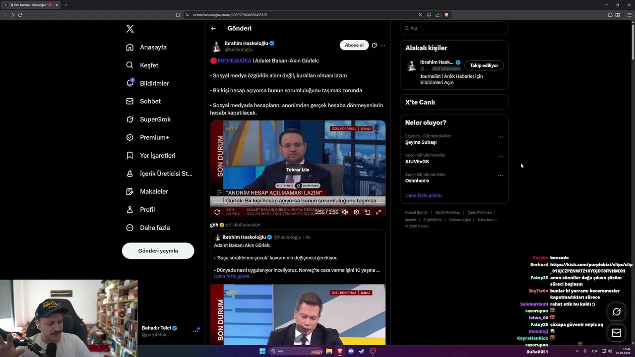The height and width of the screenshot is (357, 635).
Task: Open Çerez Politikası footer link
Action: pyautogui.click(x=480, y=213)
